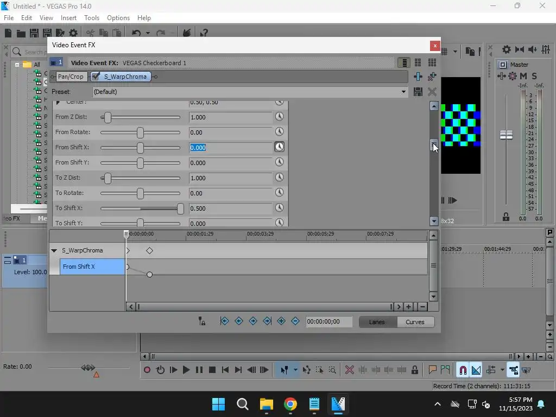Open the What's This Help icon
The image size is (556, 417).
pos(204,33)
